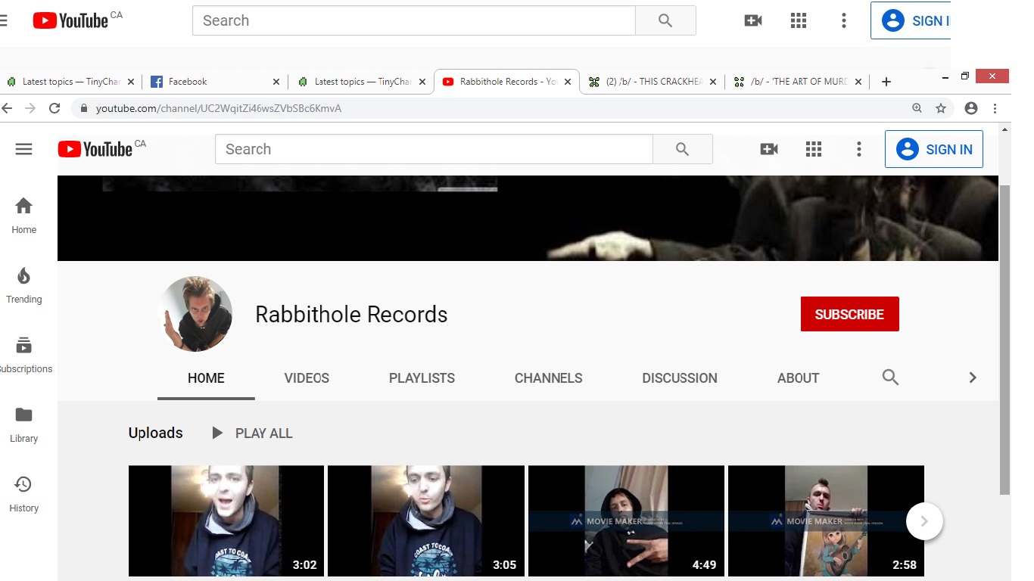Screen dimensions: 1034x581
Task: Click the create video camera icon
Action: pos(768,149)
